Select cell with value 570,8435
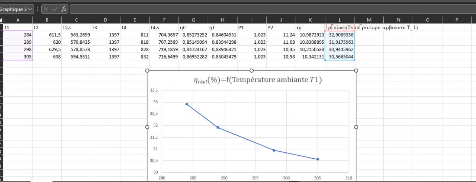Image resolution: width=476 pixels, height=182 pixels. [x=76, y=42]
